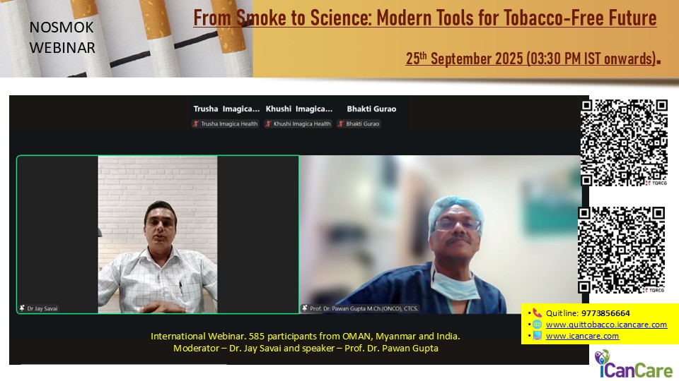
Task: Click the muted mic icon beside Bhakti Gurao
Action: (x=341, y=124)
